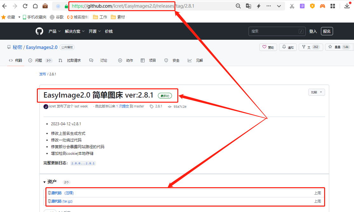Image resolution: width=354 pixels, height=212 pixels.
Task: Open the game controller extension icon
Action: [x=322, y=5]
